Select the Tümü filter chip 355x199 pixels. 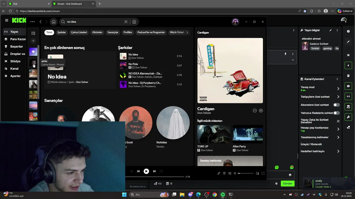tap(49, 32)
